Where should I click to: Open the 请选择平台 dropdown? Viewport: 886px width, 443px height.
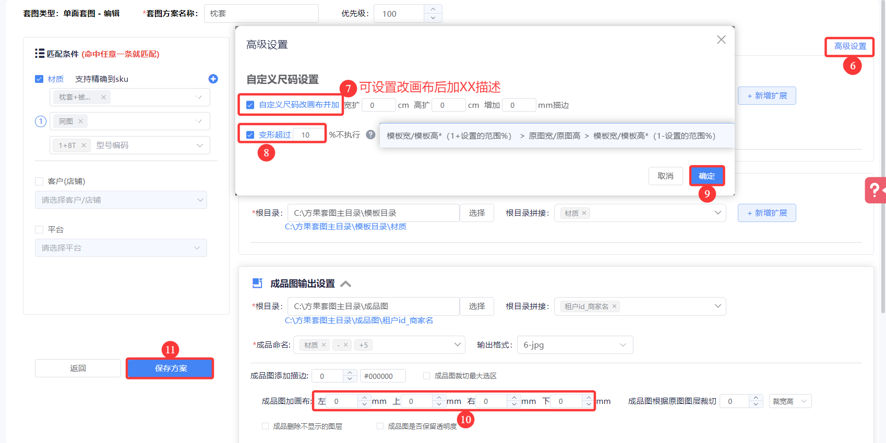121,248
